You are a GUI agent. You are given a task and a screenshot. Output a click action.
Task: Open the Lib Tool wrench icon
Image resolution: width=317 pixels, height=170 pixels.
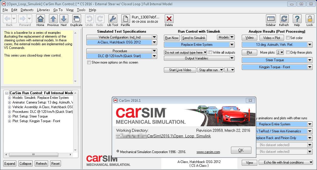coord(113,19)
